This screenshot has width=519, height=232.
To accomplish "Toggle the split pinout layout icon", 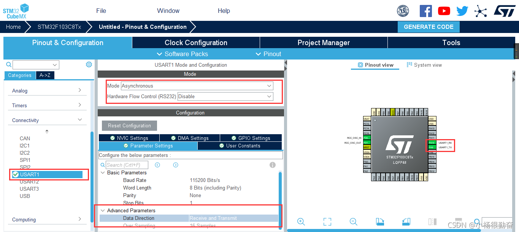I will pyautogui.click(x=432, y=222).
